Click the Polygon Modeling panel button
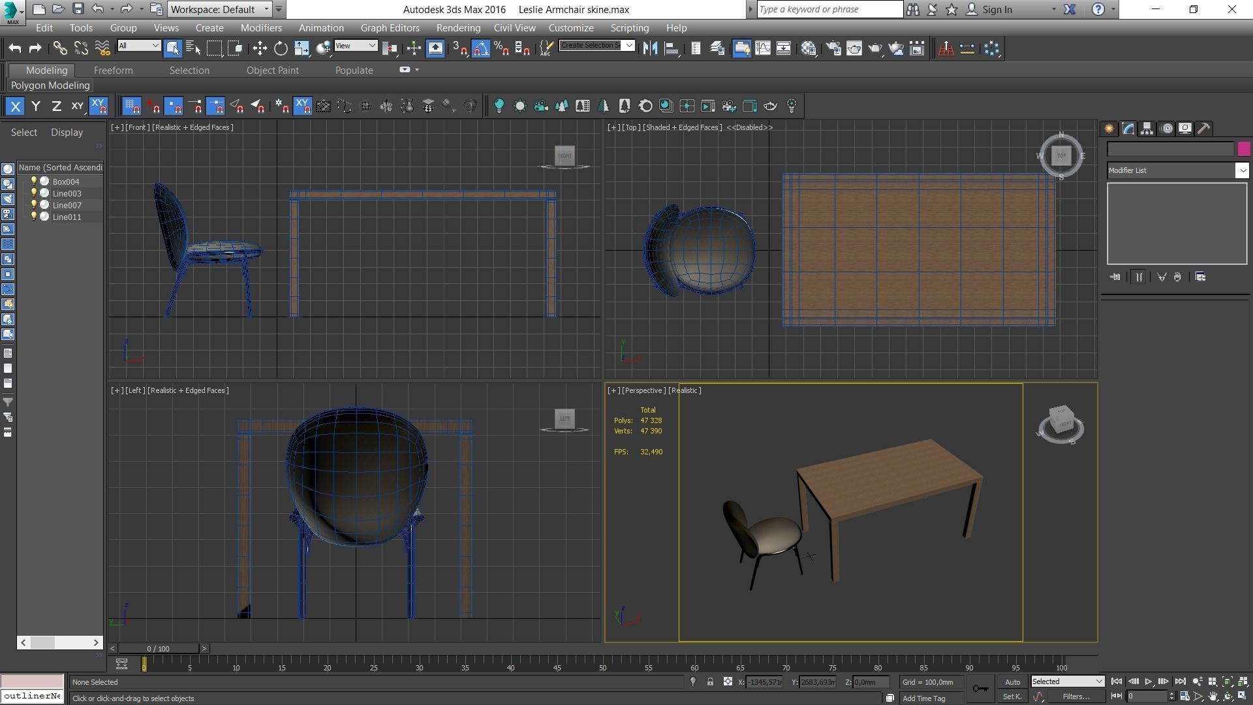 tap(50, 86)
